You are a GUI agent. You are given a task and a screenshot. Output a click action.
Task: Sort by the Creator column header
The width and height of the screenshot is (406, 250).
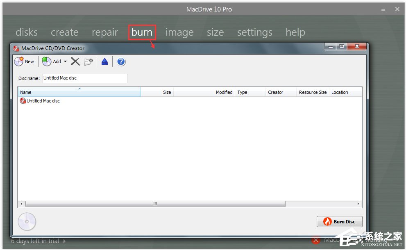tap(281, 92)
